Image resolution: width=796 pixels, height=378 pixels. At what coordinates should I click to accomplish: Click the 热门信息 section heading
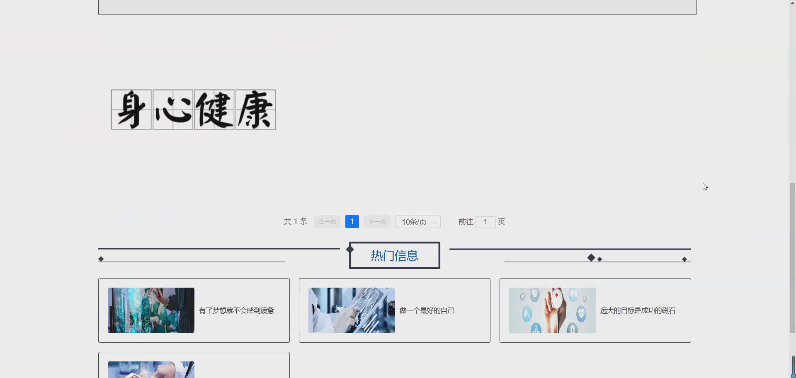394,255
